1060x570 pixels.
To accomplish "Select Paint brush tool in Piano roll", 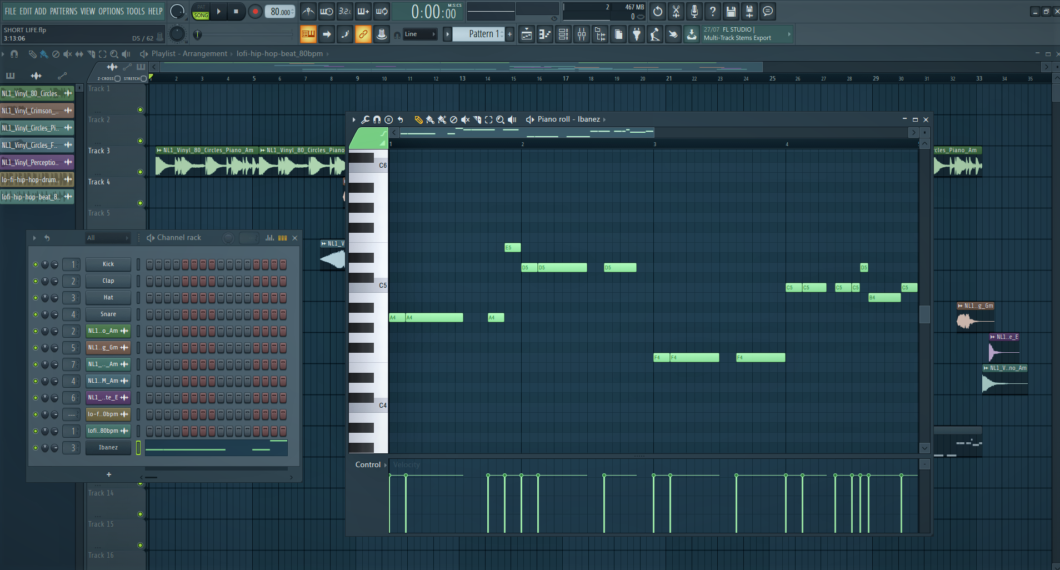I will coord(430,119).
